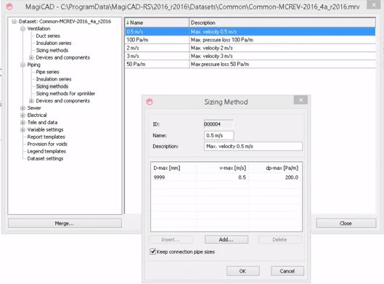The height and width of the screenshot is (284, 384).
Task: Click OK in Sizing Method dialog
Action: tap(242, 271)
